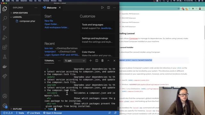Open the 1: zsh terminal dropdown
Image resolution: width=205 pixels, height=115 pixels.
[75, 61]
